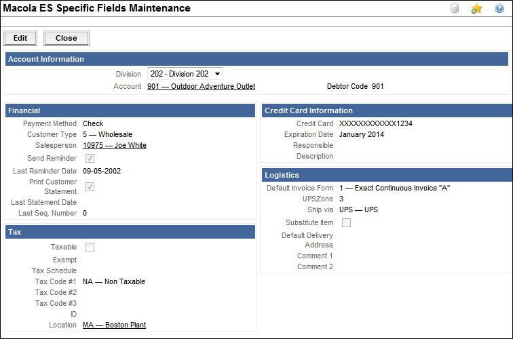Toggle the Send Reminder checkbox

(90, 158)
